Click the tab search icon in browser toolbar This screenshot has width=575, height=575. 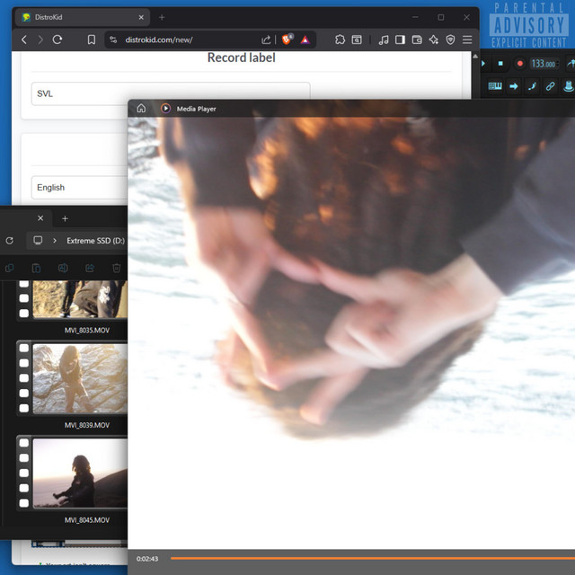(x=357, y=40)
